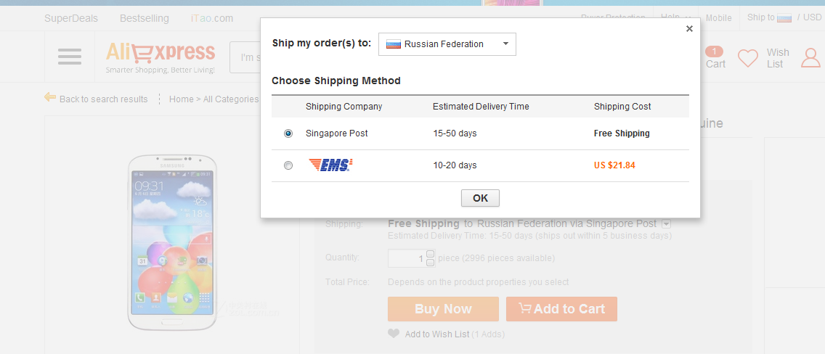
Task: Click the Wish List heart icon
Action: (748, 58)
